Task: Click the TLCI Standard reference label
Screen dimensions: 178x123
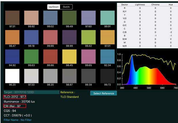Action: 69,97
